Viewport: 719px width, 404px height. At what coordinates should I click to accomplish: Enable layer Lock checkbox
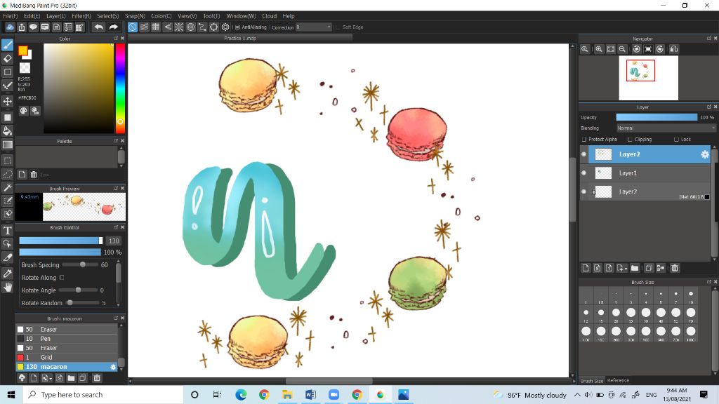click(676, 140)
